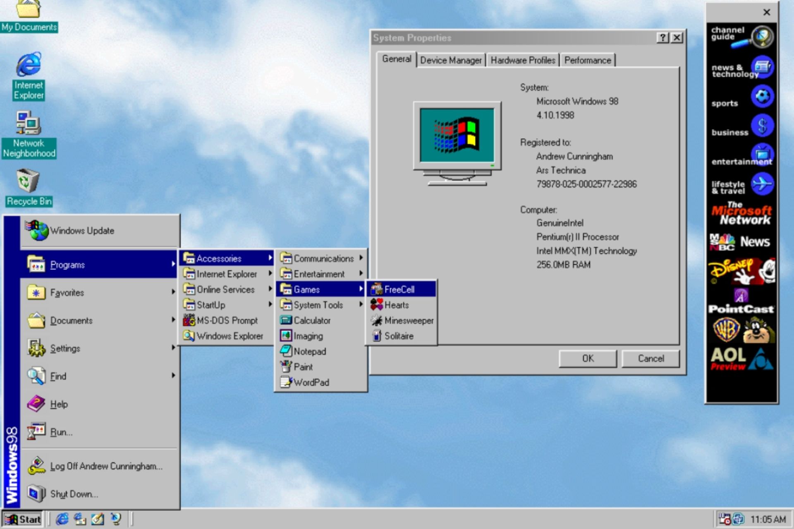Open PointCast channel
This screenshot has height=529, width=794.
[742, 302]
